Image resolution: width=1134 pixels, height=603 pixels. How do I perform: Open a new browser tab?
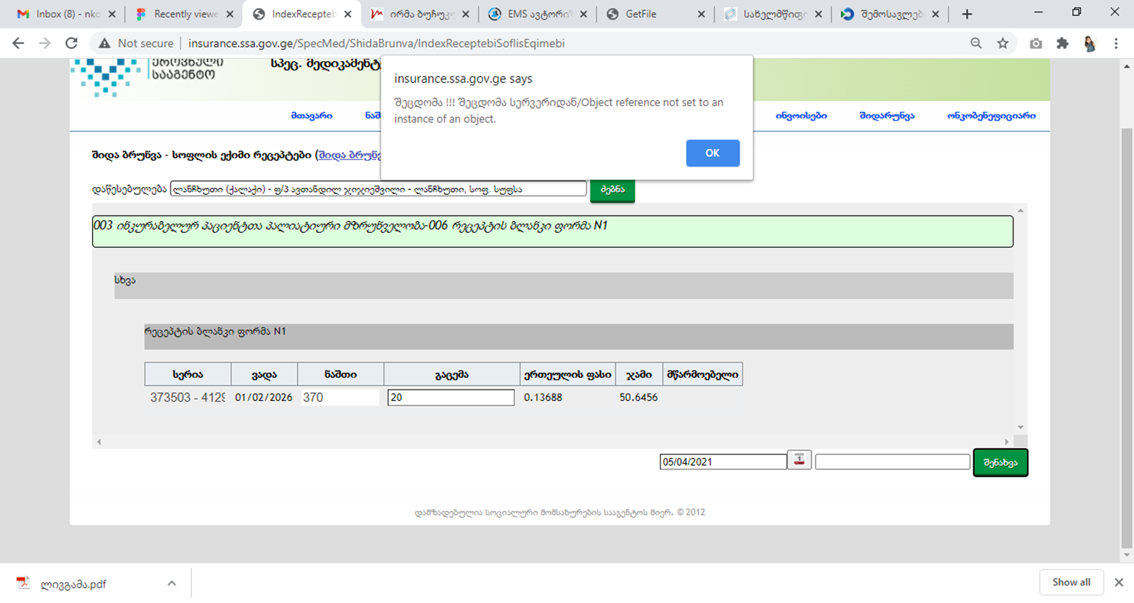(x=966, y=14)
